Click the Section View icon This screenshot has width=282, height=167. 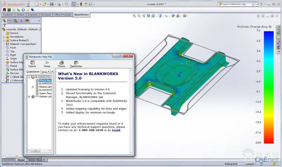pos(148,16)
